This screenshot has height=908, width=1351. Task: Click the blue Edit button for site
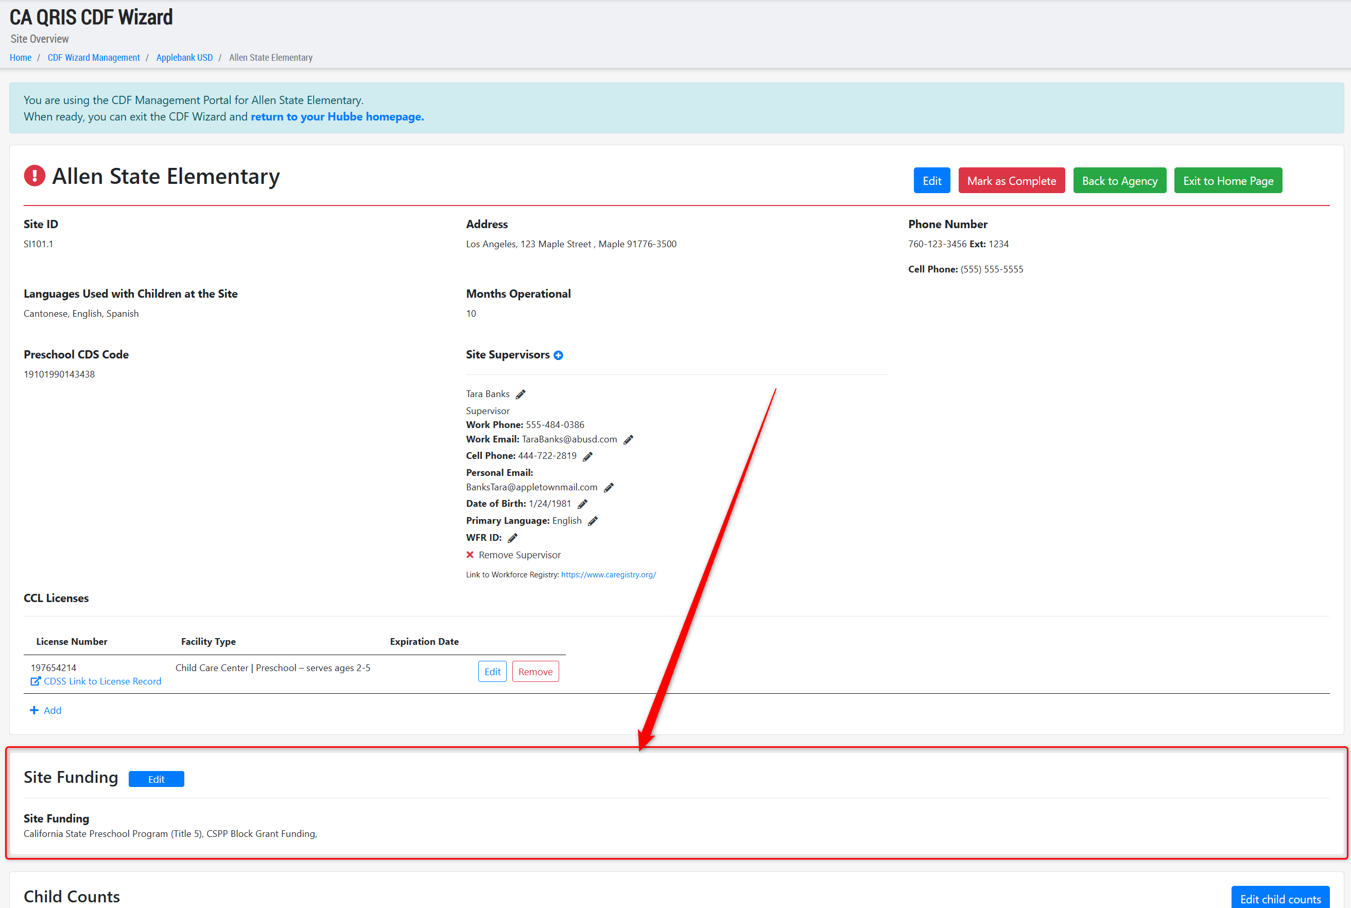(x=931, y=181)
